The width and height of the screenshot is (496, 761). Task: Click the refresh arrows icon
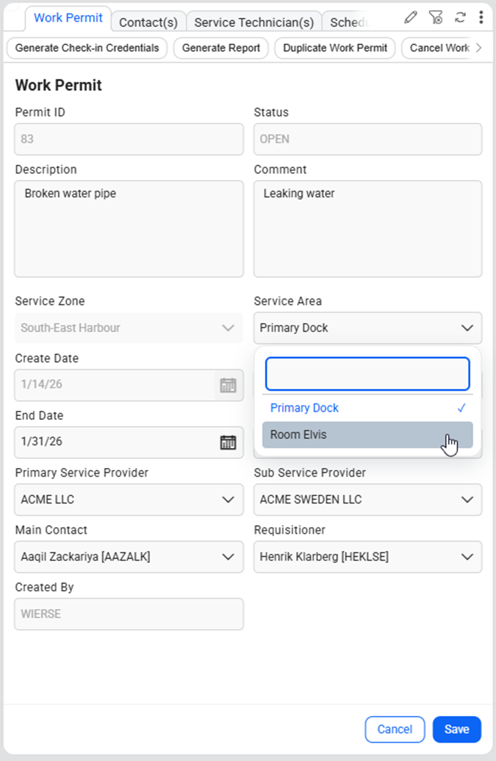460,17
